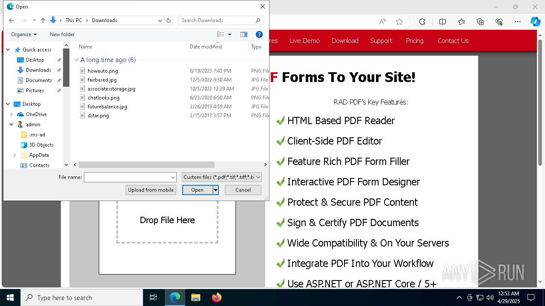Open Edge Collections icon
Viewport: 545px width, 306px height.
[480, 22]
